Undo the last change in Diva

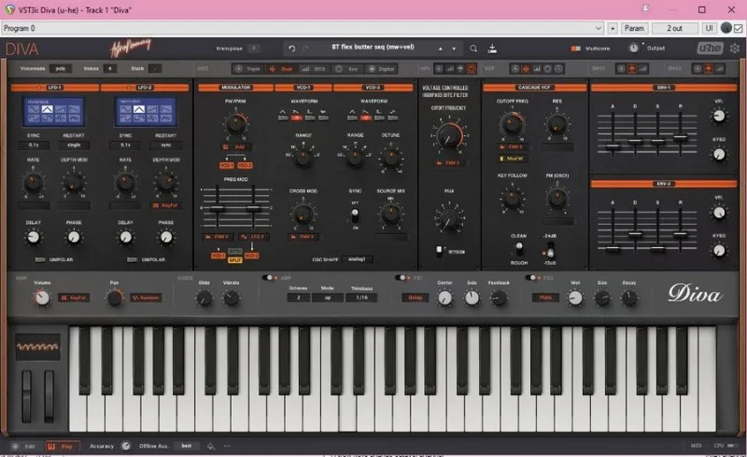tap(291, 48)
